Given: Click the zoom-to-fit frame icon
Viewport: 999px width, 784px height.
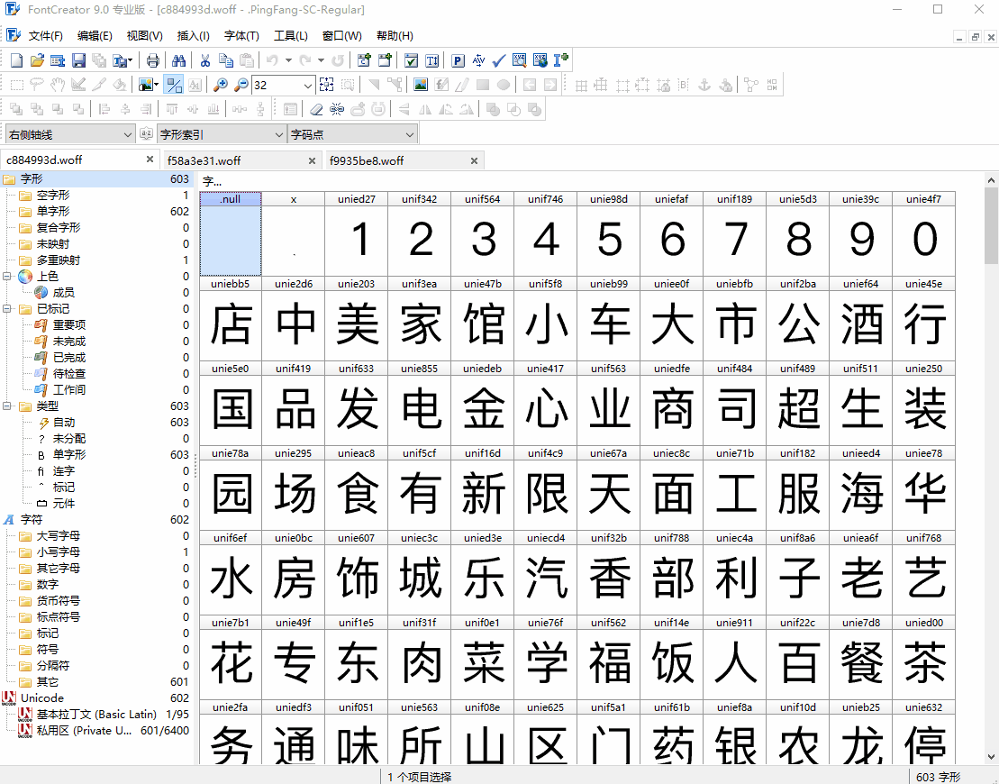Looking at the screenshot, I should (x=327, y=85).
